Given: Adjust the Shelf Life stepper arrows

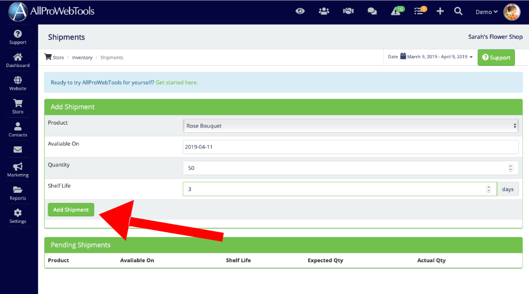Looking at the screenshot, I should (488, 189).
